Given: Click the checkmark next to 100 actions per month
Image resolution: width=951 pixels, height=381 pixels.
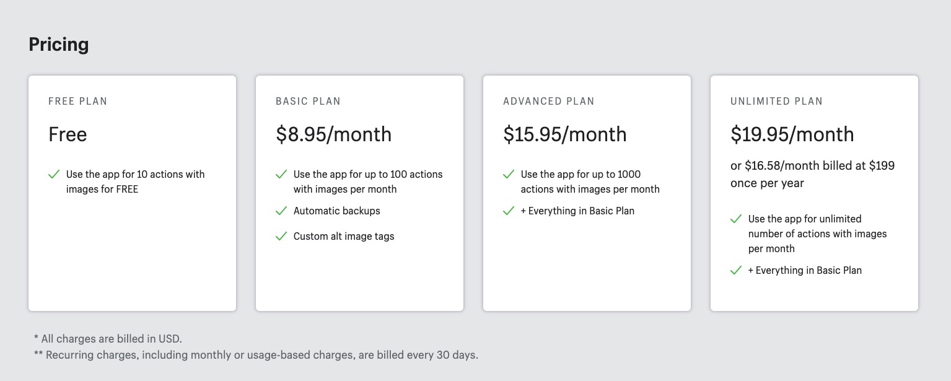Looking at the screenshot, I should (x=281, y=175).
